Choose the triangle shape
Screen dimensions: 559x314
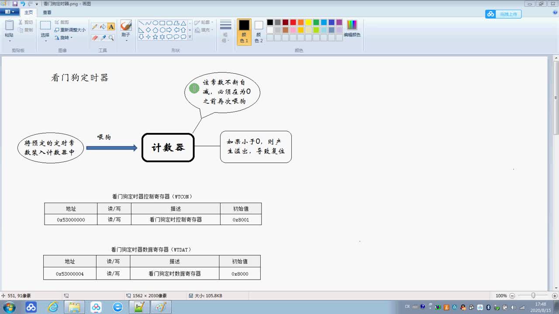[x=183, y=23]
